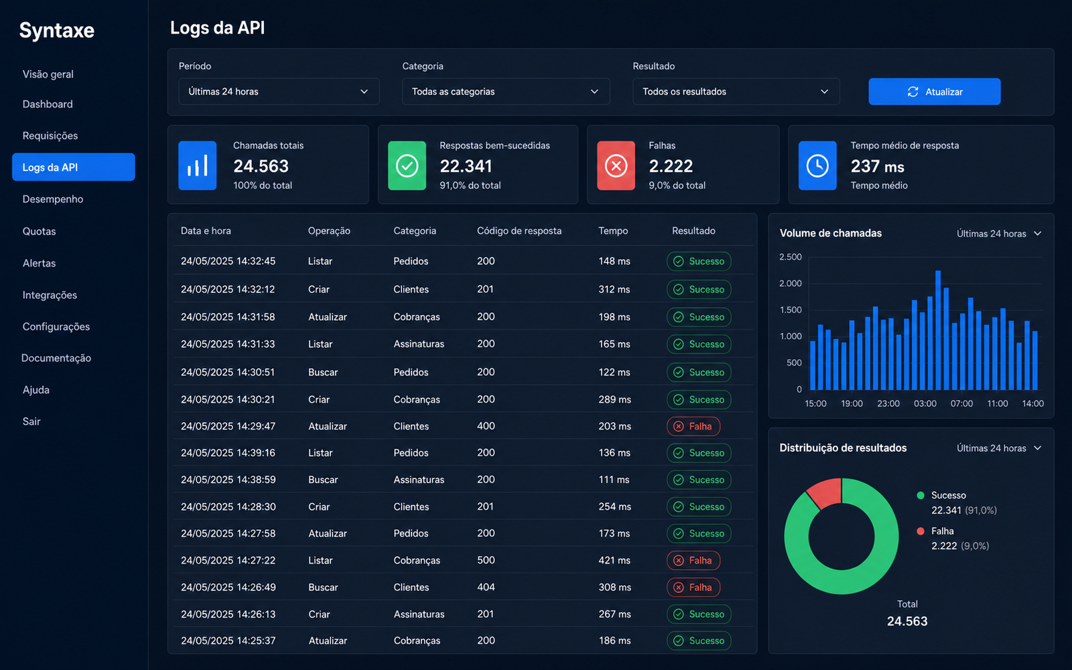The height and width of the screenshot is (670, 1072).
Task: Click the Sucesso badge on the 14:32:45 row
Action: pos(699,261)
